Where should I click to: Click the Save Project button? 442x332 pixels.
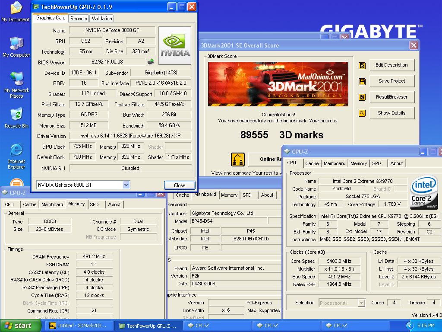point(391,81)
